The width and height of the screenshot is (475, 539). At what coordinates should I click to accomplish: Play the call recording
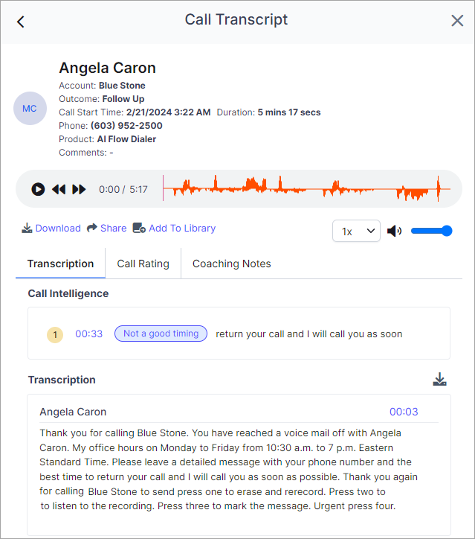click(38, 189)
